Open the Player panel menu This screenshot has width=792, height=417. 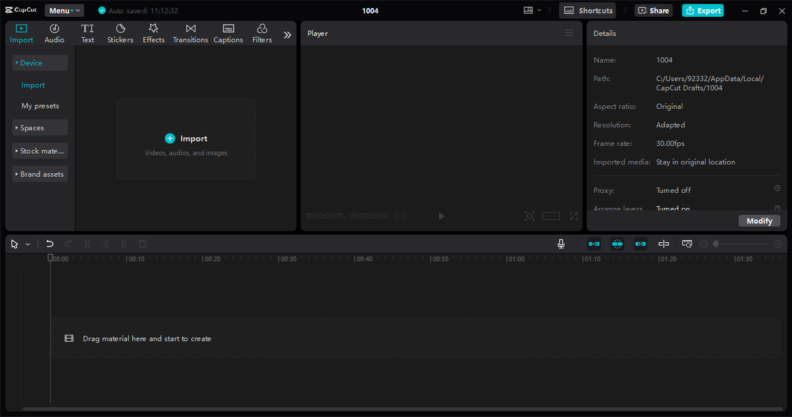click(x=569, y=33)
